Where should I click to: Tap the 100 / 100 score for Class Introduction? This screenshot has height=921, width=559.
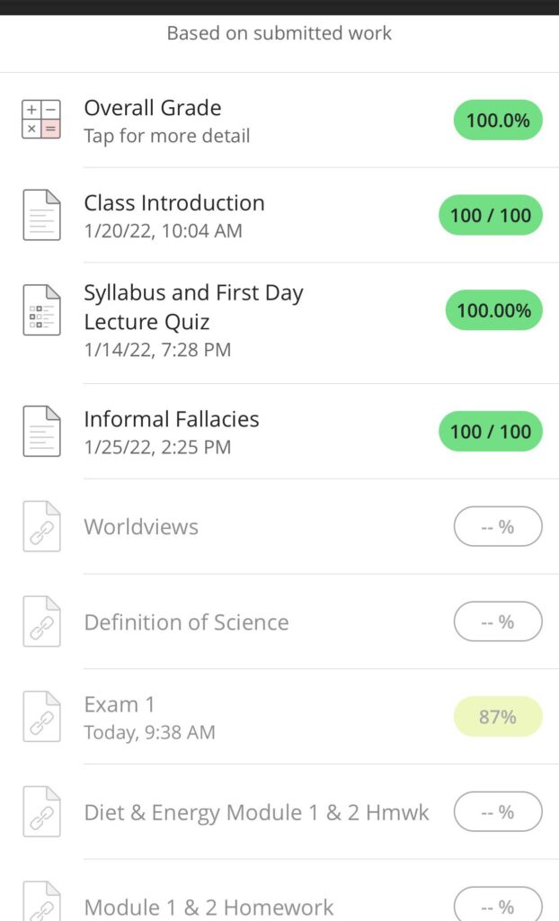pyautogui.click(x=490, y=215)
